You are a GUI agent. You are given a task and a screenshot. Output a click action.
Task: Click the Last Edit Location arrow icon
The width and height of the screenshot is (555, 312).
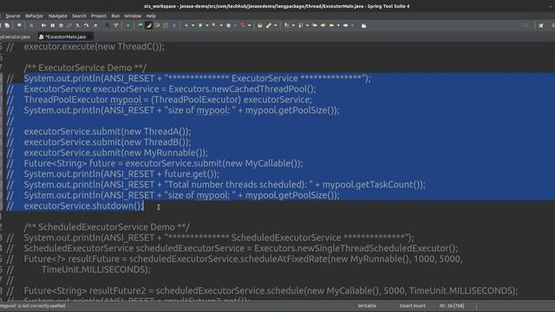click(x=315, y=25)
